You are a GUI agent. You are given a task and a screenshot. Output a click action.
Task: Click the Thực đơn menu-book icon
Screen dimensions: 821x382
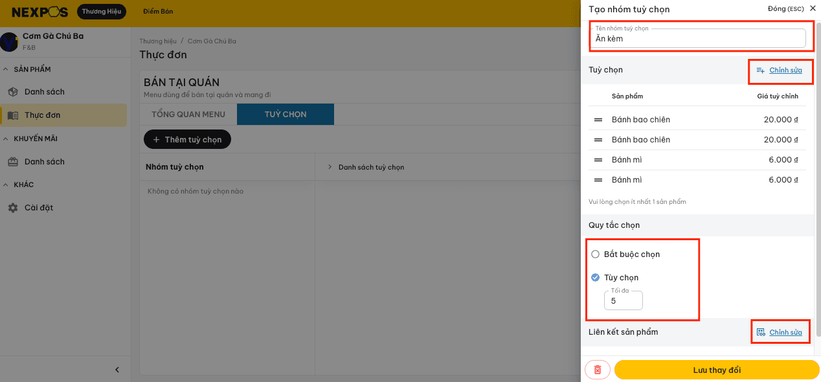[13, 115]
